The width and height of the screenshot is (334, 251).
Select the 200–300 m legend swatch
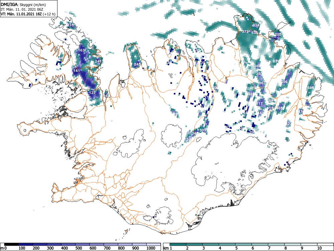40,244
